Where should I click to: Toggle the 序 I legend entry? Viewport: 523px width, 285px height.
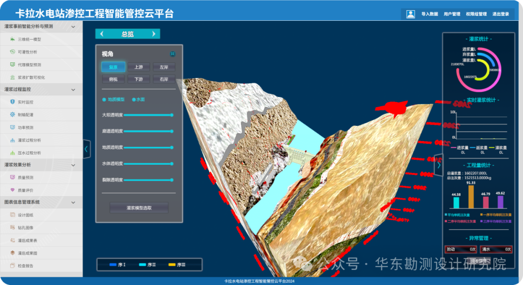117,265
